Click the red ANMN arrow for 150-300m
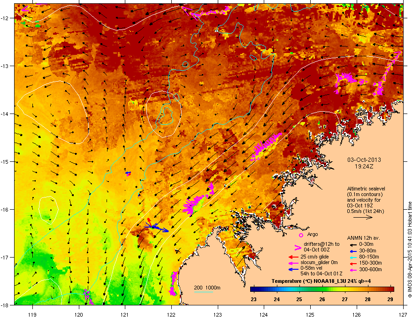Viewport: 413px width, 319px height. coord(352,263)
